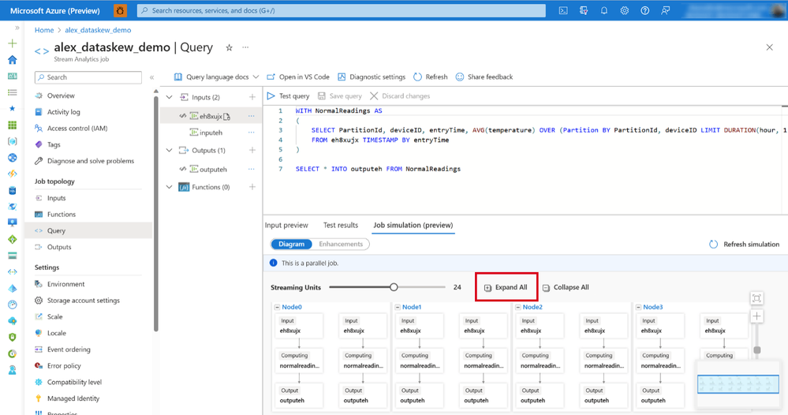The height and width of the screenshot is (415, 788).
Task: Select the Job simulation (preview) tab
Action: click(x=413, y=225)
